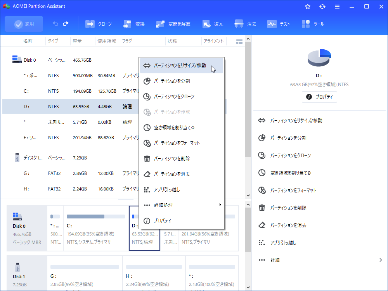The width and height of the screenshot is (388, 291).
Task: Click clone partition icon in right panel
Action: [x=262, y=156]
